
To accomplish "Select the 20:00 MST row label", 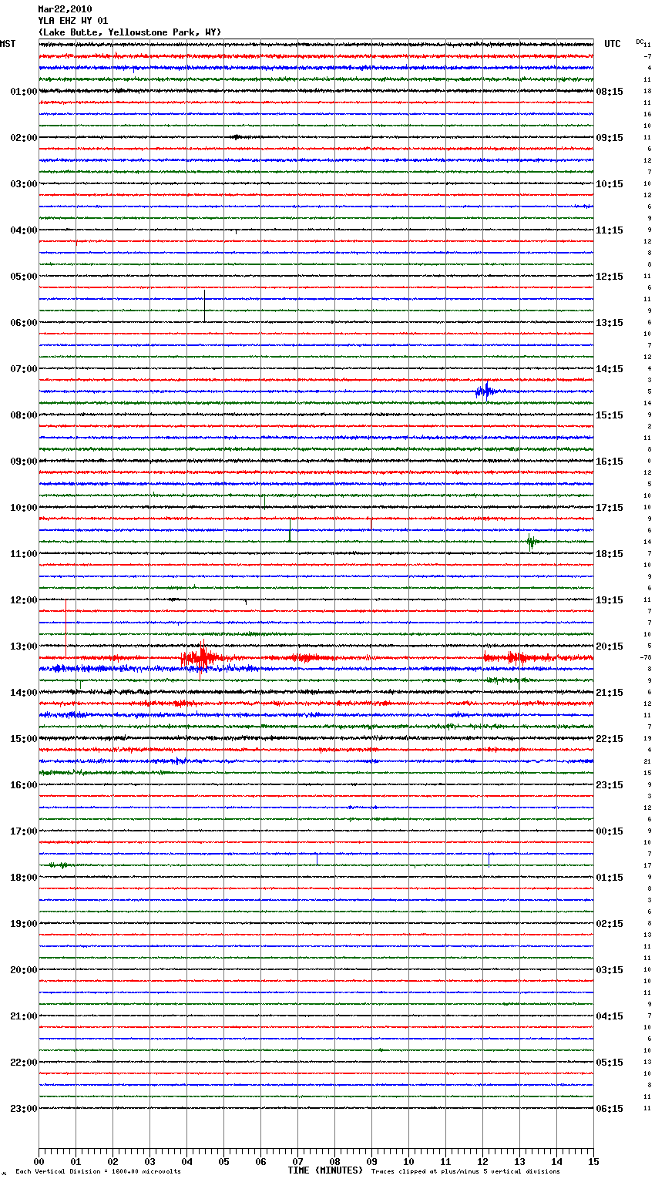I will coord(23,970).
